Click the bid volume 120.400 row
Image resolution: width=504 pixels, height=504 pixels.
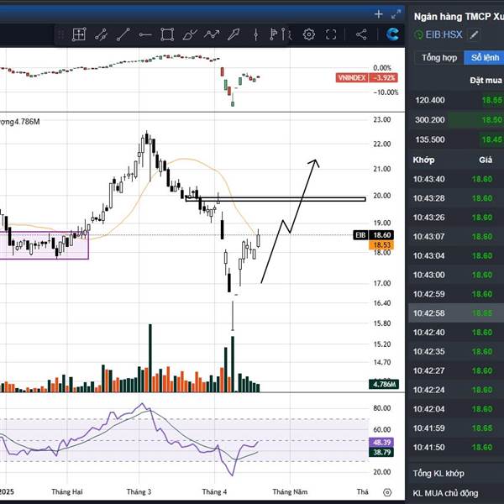click(x=456, y=101)
